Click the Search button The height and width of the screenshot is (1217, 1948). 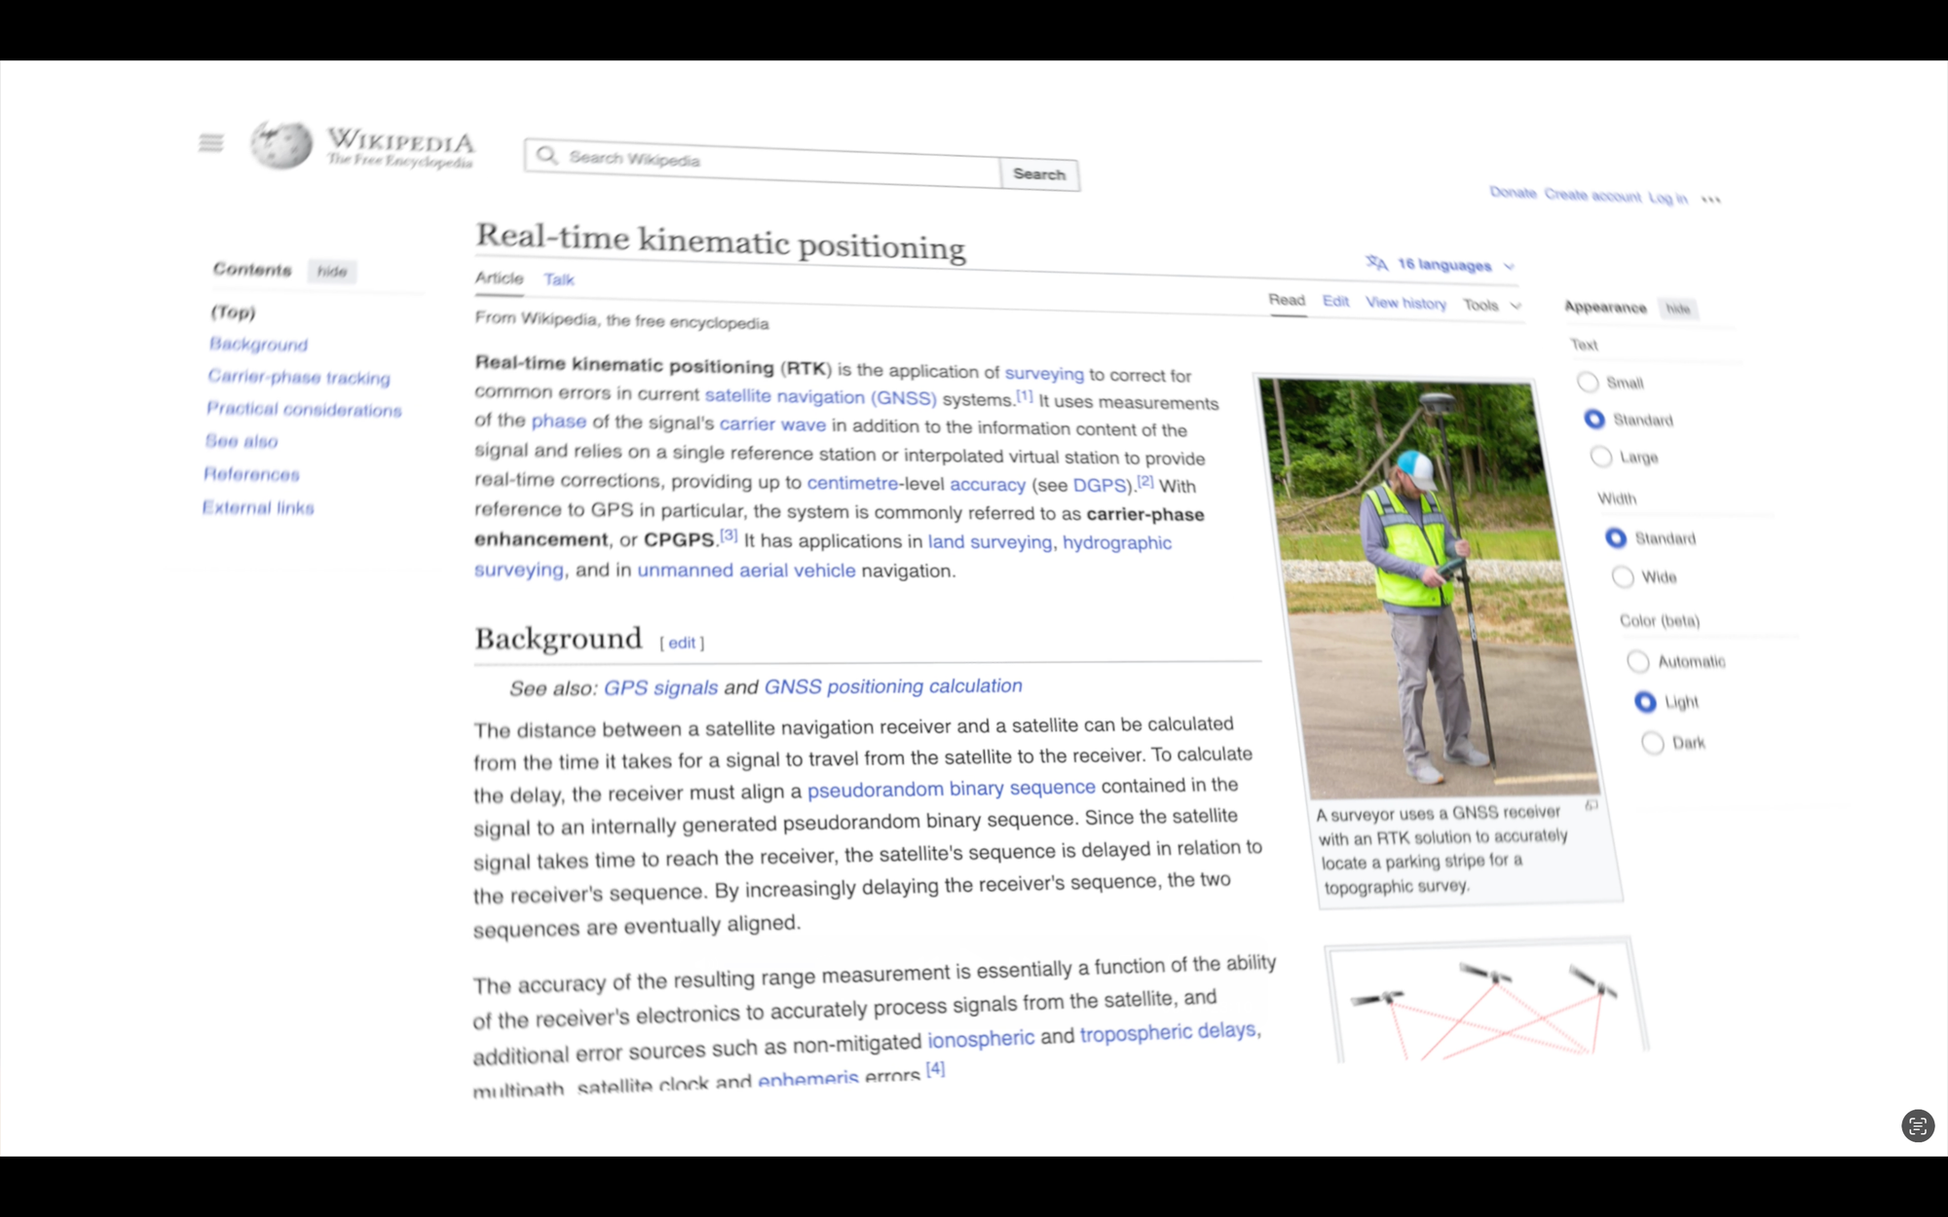point(1039,174)
